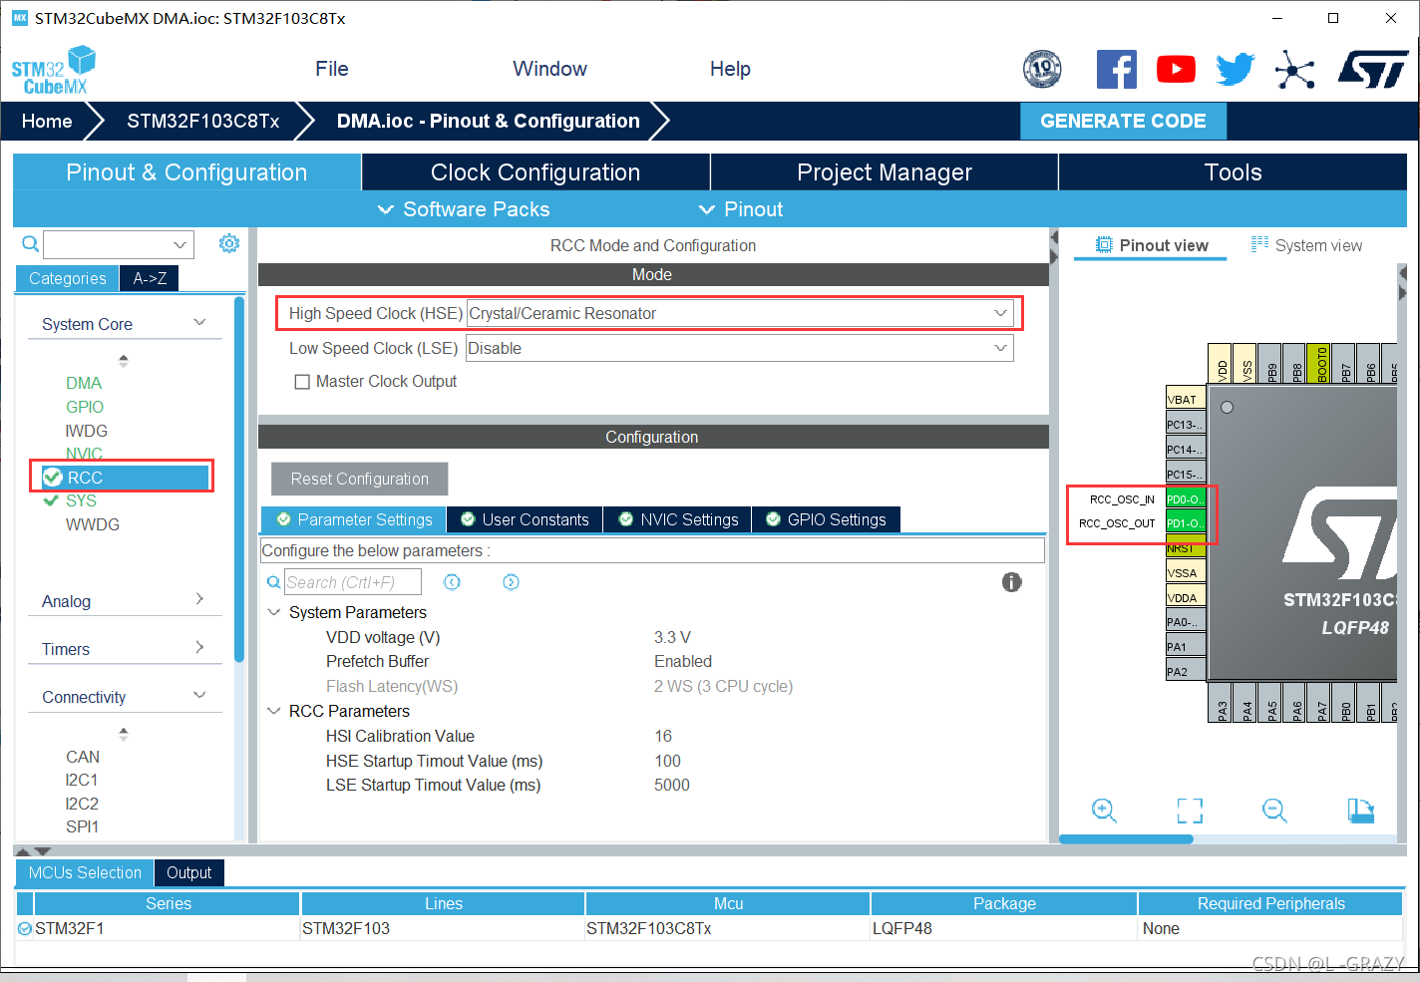The width and height of the screenshot is (1420, 982).
Task: Expand the Timers category
Action: 199,647
